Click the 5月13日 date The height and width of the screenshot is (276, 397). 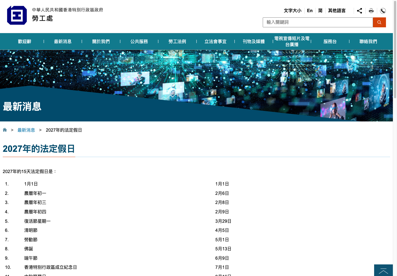(223, 249)
